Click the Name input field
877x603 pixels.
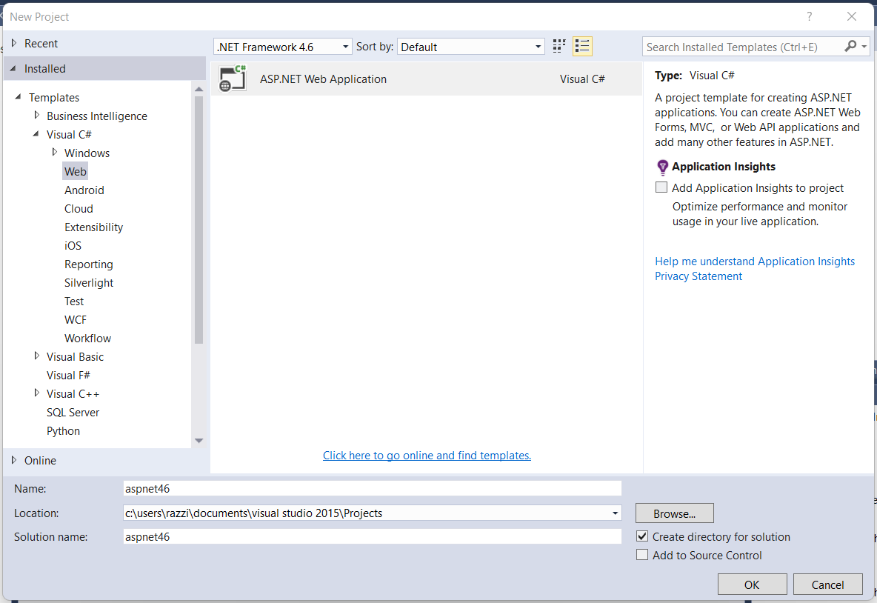pyautogui.click(x=372, y=488)
